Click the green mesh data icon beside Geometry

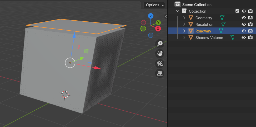pyautogui.click(x=222, y=17)
